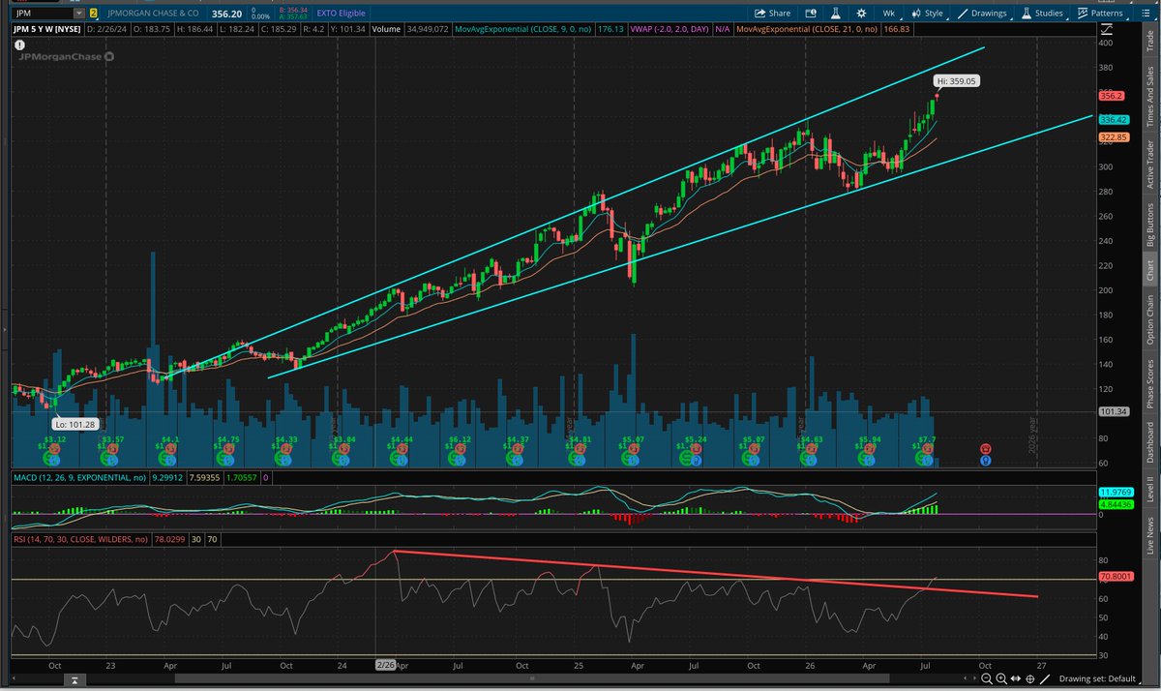Switch to the Option Chain sidebar tab

click(1149, 320)
